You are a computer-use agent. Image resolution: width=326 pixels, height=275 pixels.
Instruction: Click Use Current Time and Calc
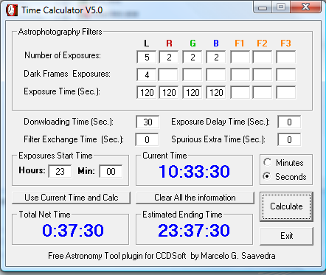71,198
